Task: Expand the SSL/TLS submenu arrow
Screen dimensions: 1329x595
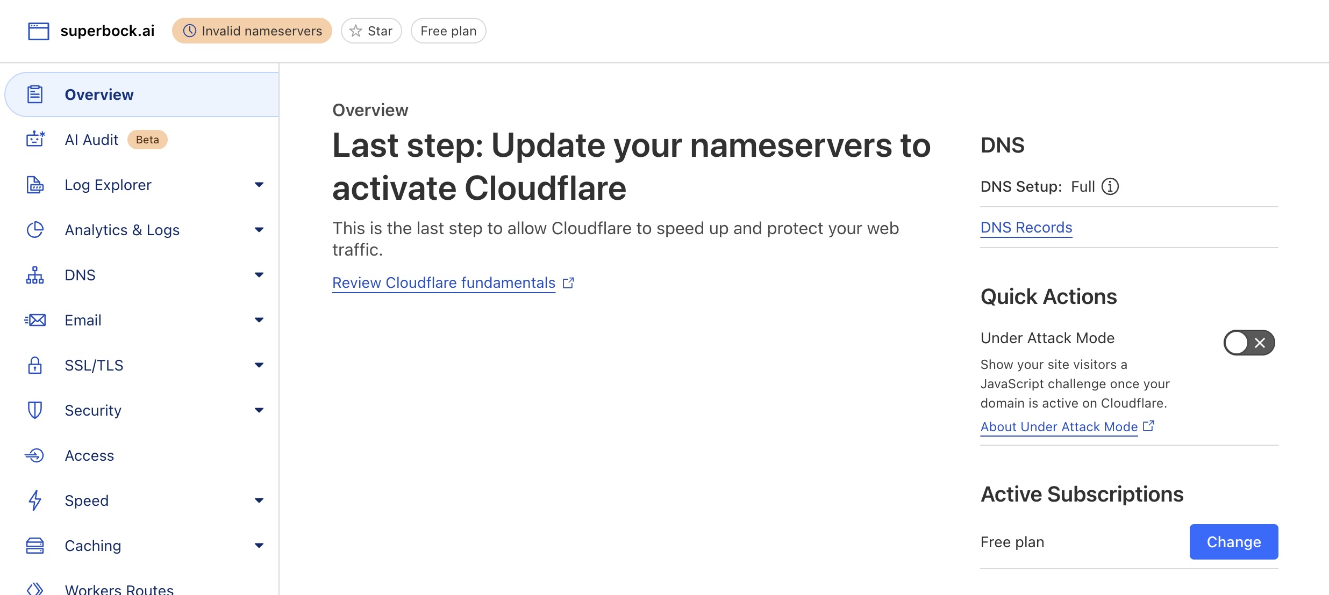Action: (x=259, y=365)
